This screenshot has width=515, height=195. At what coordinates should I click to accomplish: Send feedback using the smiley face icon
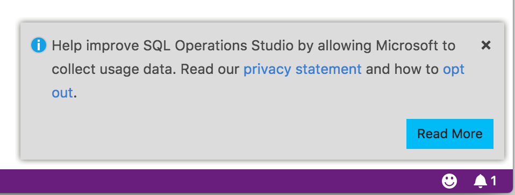point(449,181)
